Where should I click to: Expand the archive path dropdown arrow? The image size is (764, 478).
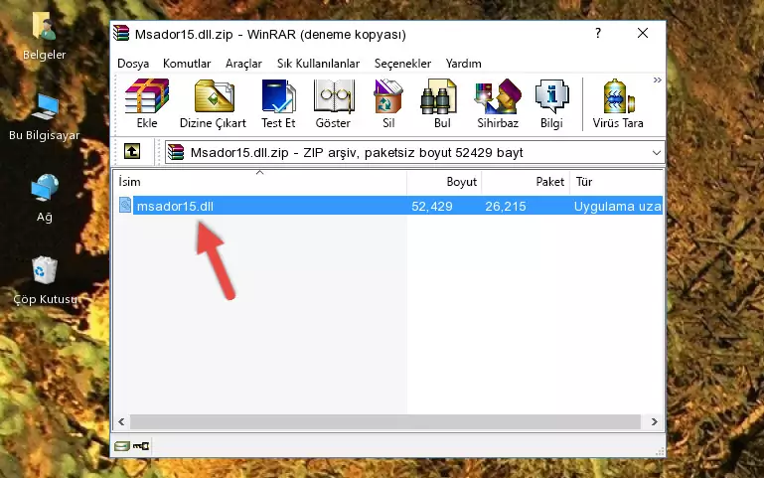tap(657, 153)
